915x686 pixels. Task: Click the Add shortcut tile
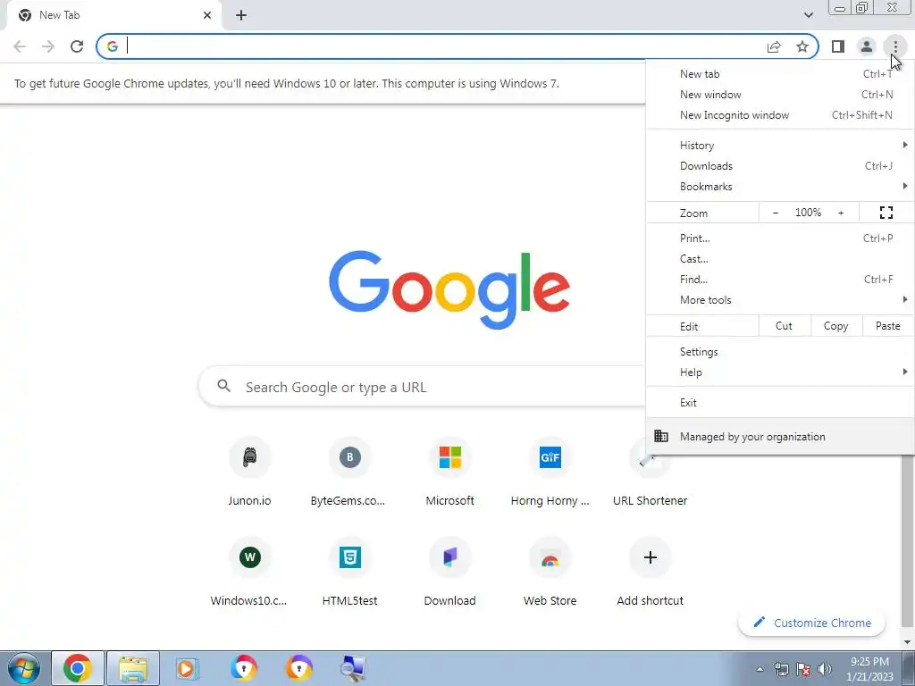[651, 573]
